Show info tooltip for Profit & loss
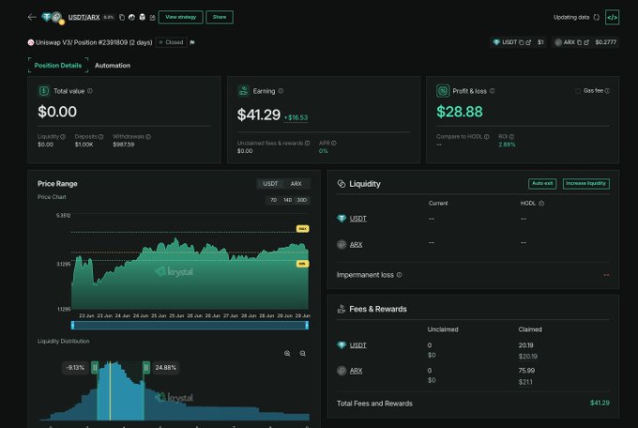 point(493,91)
